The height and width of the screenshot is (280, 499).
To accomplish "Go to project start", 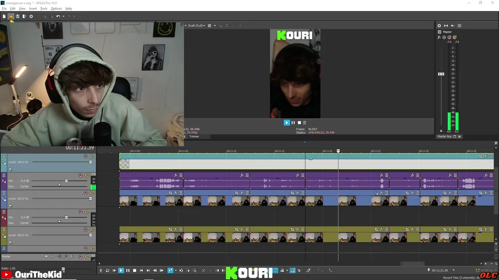I will point(141,270).
